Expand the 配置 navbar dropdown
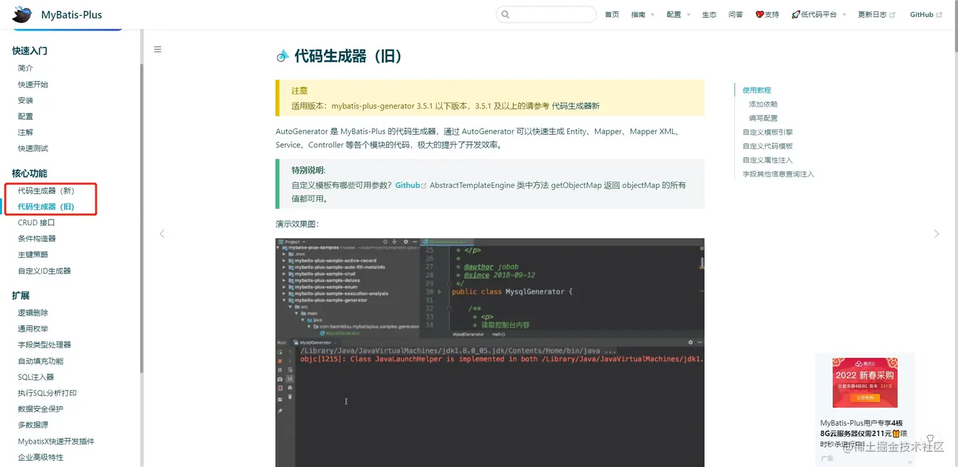The height and width of the screenshot is (467, 958). [x=678, y=15]
